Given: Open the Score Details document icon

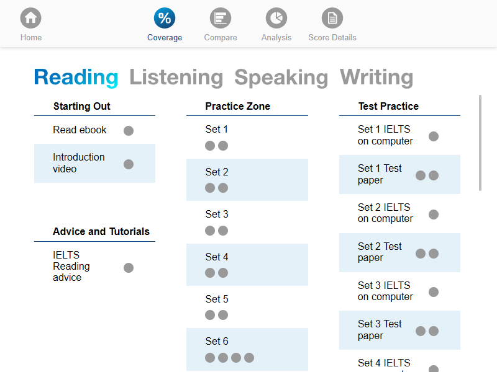Looking at the screenshot, I should (x=332, y=19).
